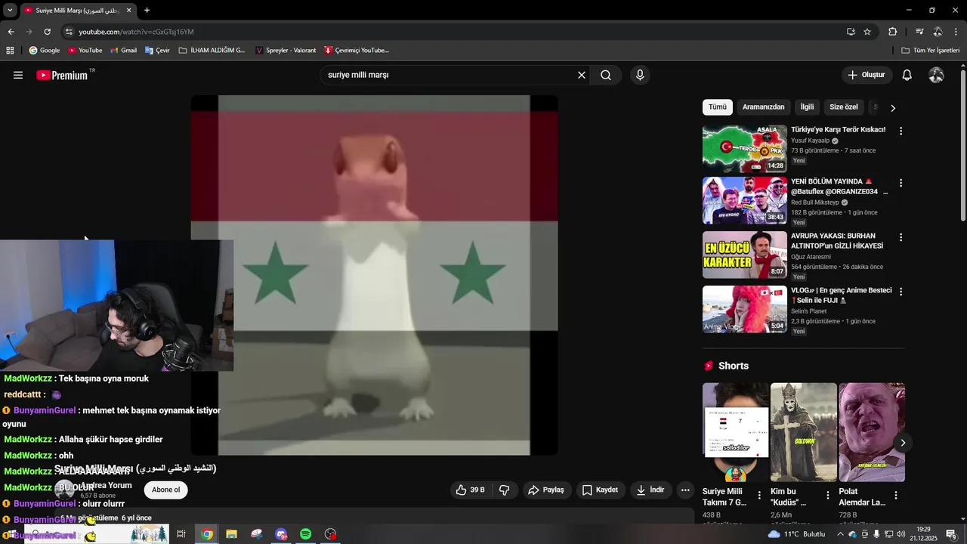Open Chrome three-dot menu
The height and width of the screenshot is (544, 967).
point(956,32)
